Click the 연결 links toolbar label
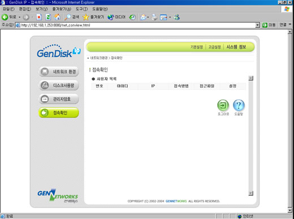 point(283,25)
